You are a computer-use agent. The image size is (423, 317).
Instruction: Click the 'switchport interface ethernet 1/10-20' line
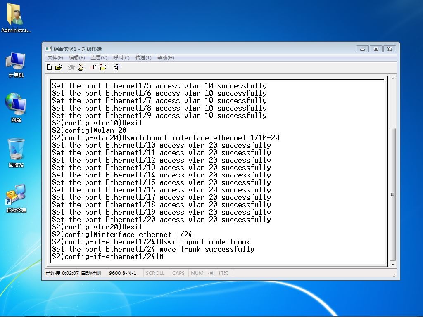point(165,138)
